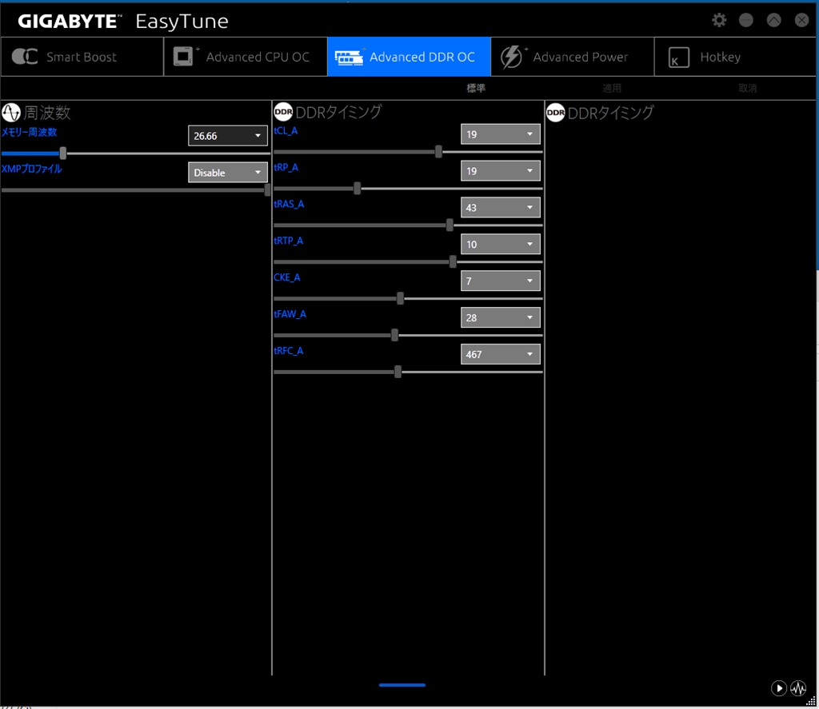The height and width of the screenshot is (709, 819).
Task: Click the Advanced CPU OC chip icon
Action: (x=183, y=57)
